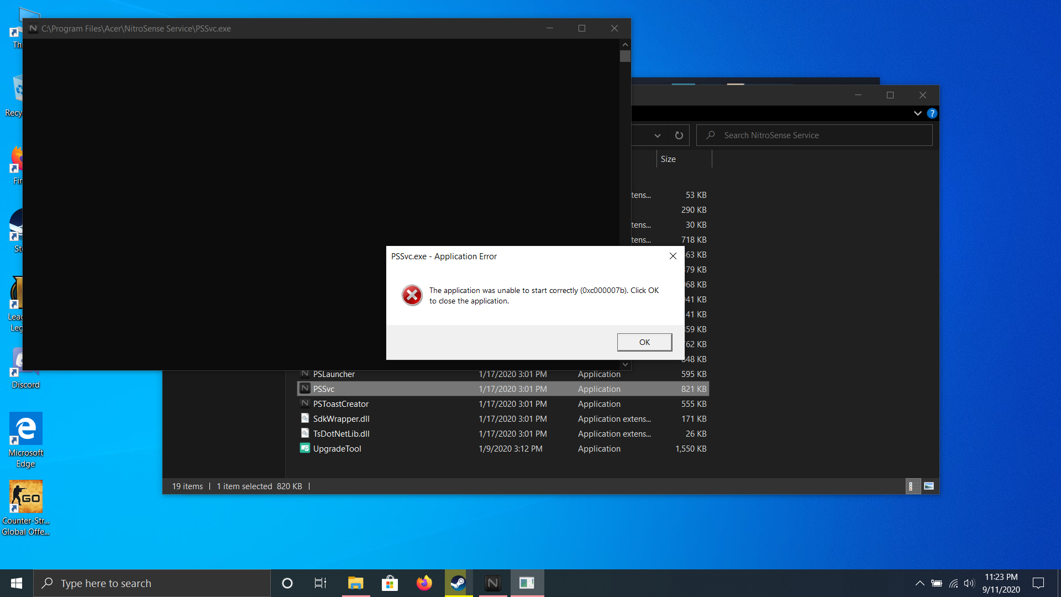Click the Size column header
This screenshot has width=1061, height=597.
(668, 159)
